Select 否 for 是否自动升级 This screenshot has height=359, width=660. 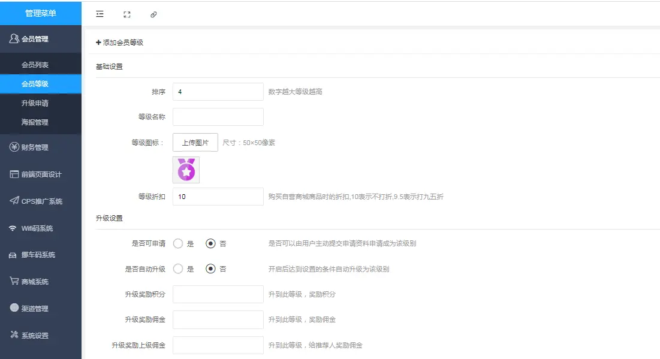210,269
